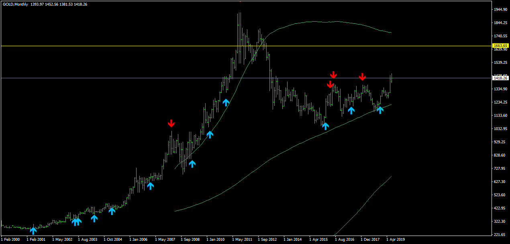Select the yellow horizontal line at 1663.65
The image size is (510, 244).
click(x=246, y=46)
